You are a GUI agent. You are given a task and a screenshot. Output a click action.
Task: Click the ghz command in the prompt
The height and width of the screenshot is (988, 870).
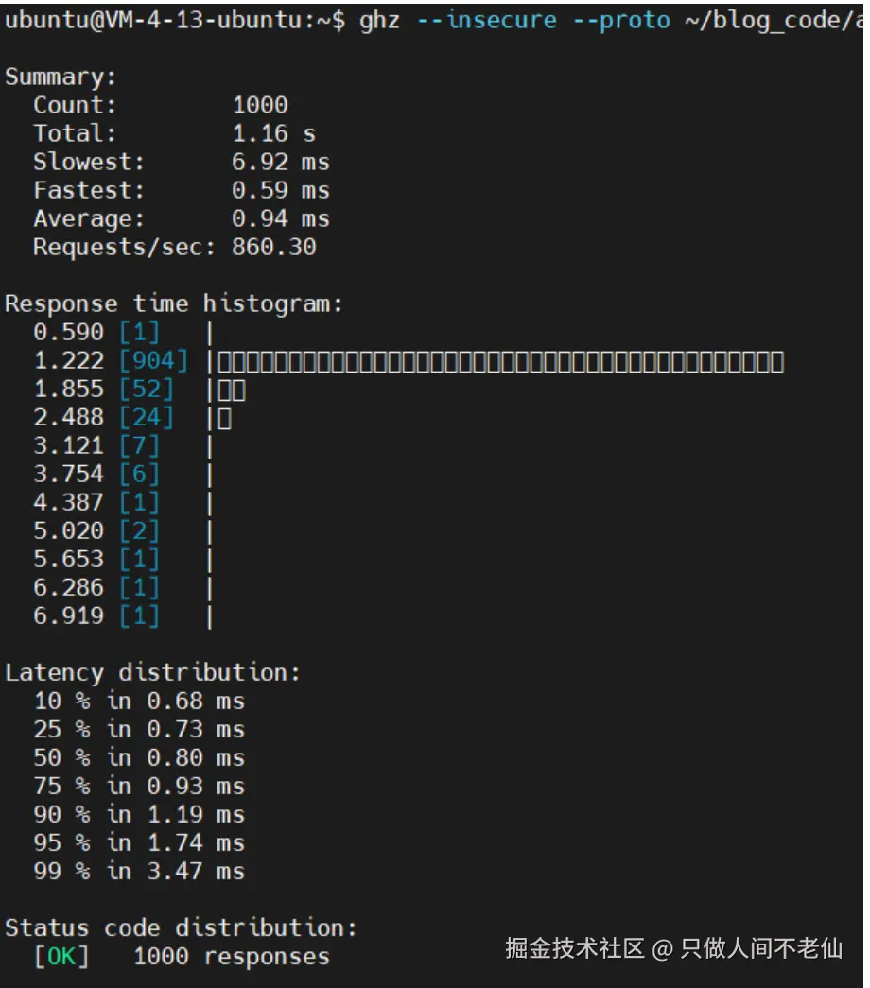[380, 21]
